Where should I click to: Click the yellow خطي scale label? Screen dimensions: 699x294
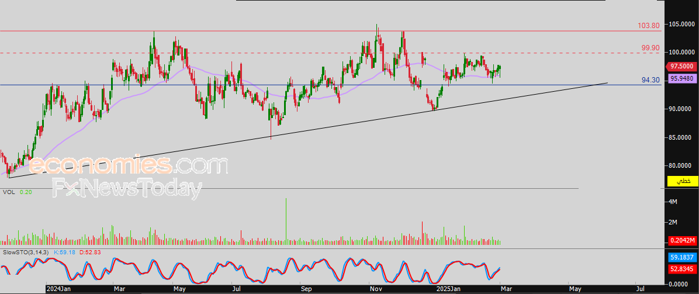coord(681,181)
